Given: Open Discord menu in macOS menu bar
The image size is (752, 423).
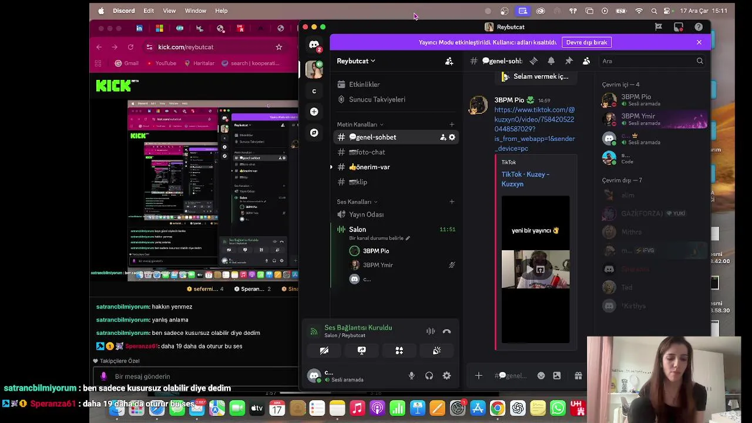Looking at the screenshot, I should click(x=123, y=11).
